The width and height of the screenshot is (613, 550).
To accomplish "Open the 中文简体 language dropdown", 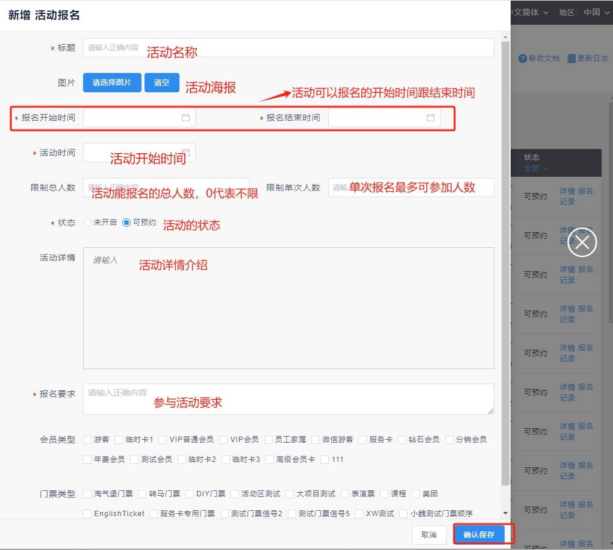I will coord(529,12).
